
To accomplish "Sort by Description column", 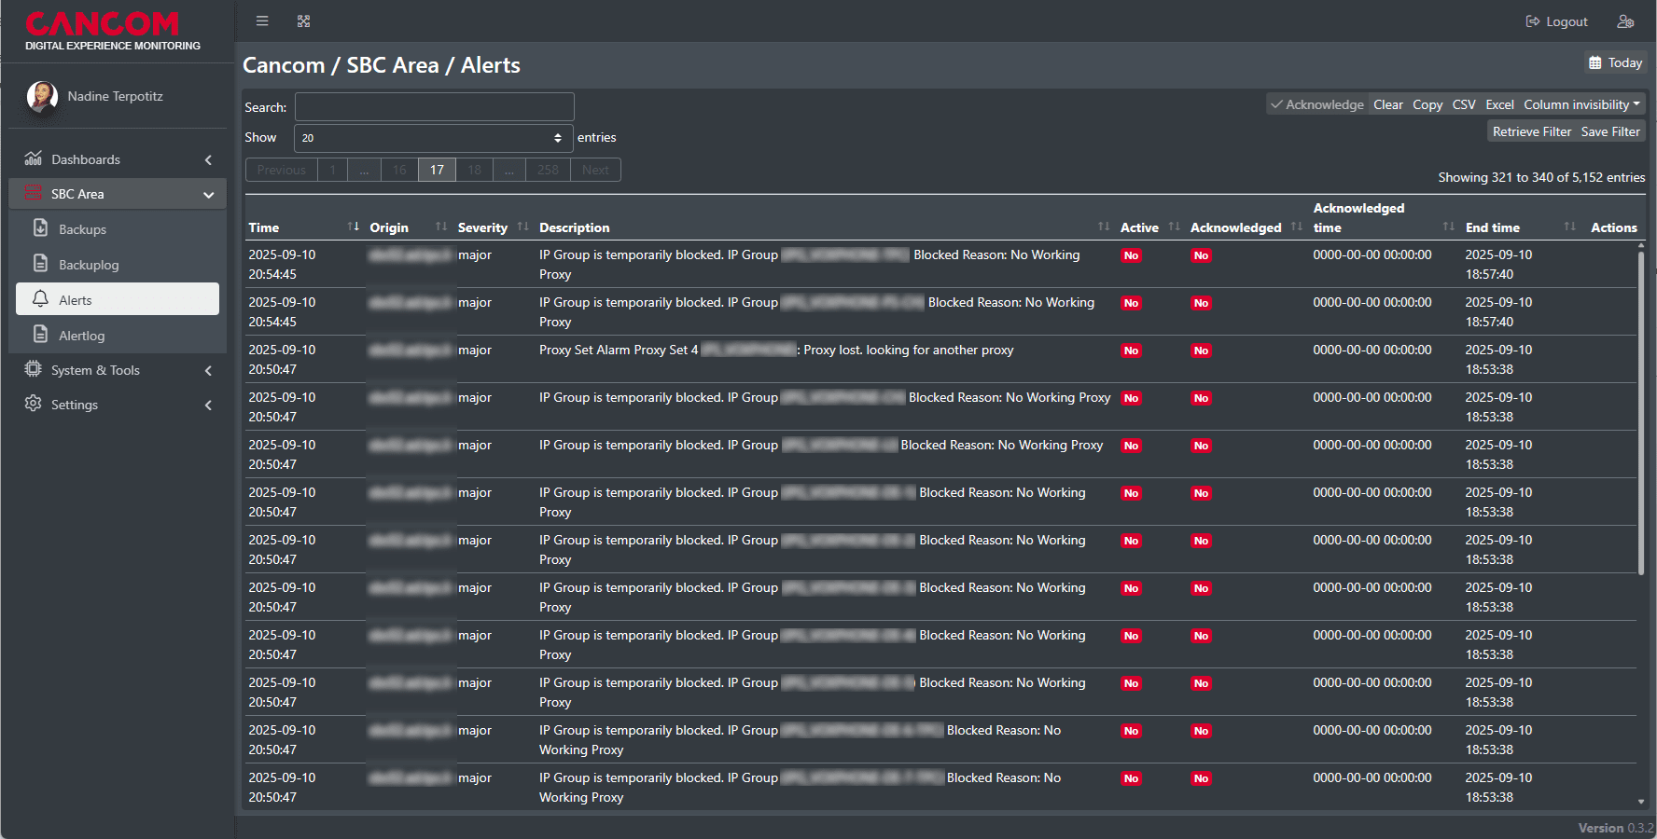I will pos(825,227).
